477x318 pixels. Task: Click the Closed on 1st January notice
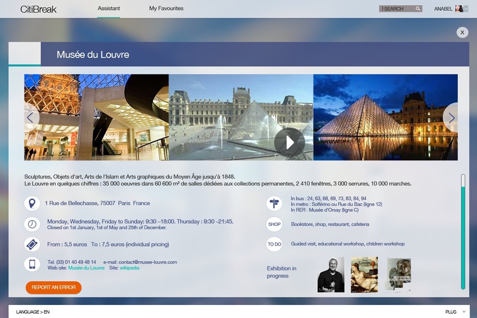pyautogui.click(x=107, y=228)
